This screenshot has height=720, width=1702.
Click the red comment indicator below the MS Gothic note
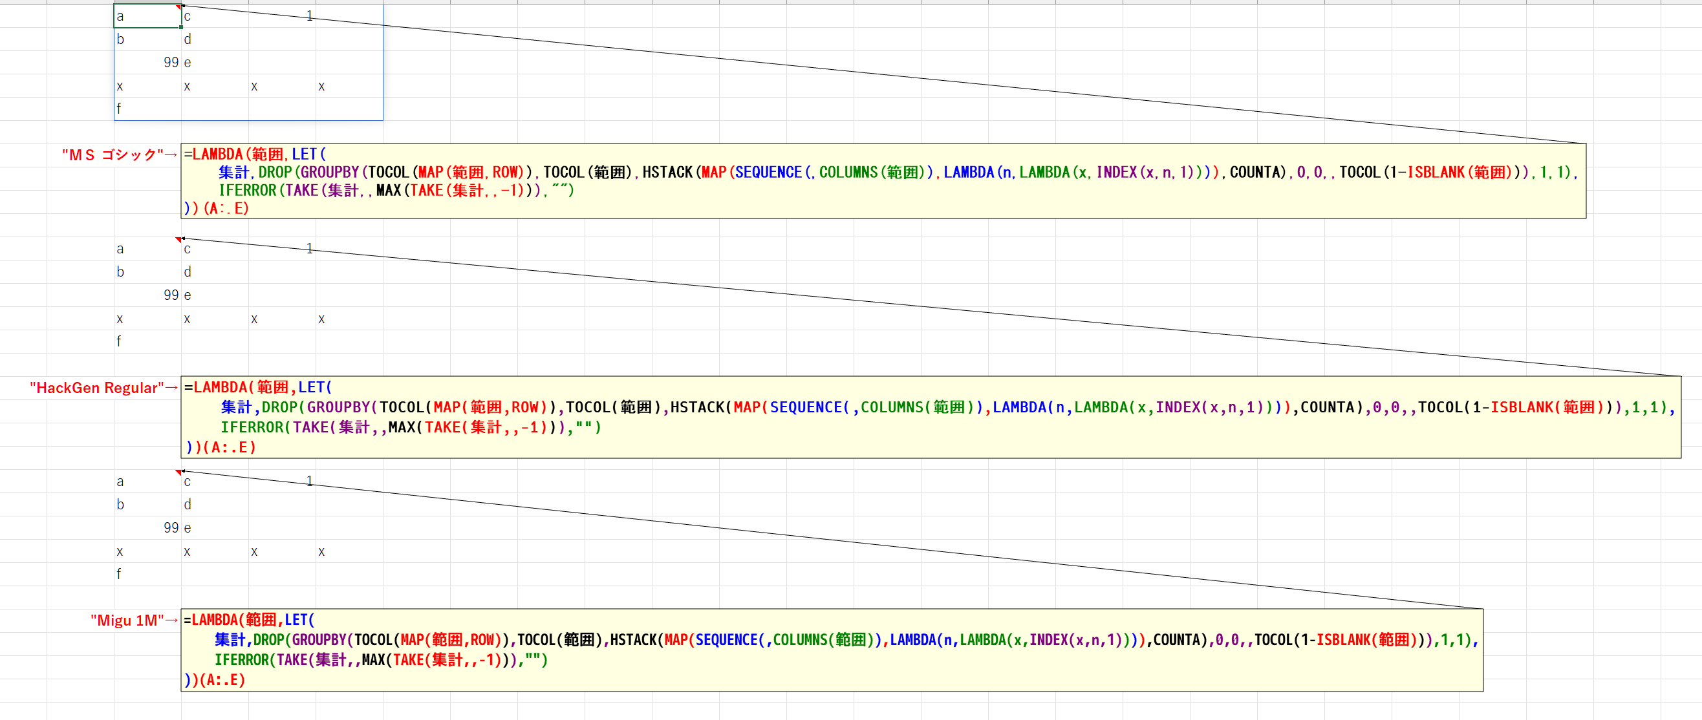178,239
